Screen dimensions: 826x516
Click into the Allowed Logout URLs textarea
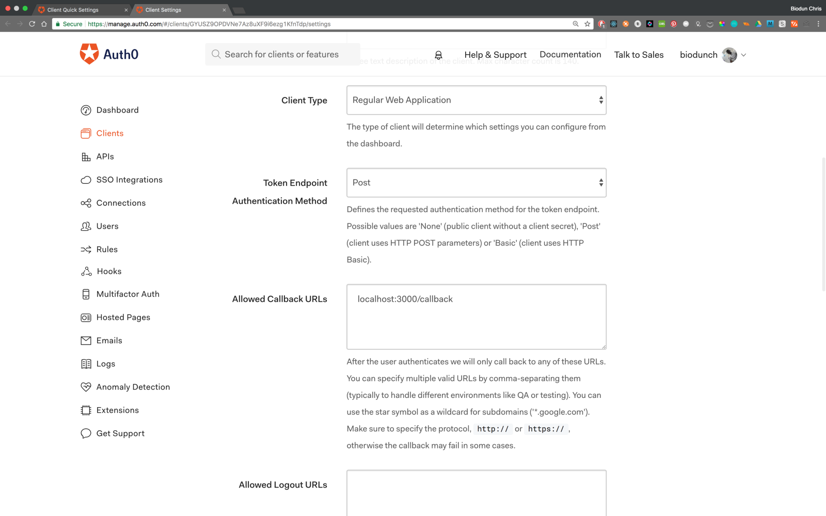(476, 493)
